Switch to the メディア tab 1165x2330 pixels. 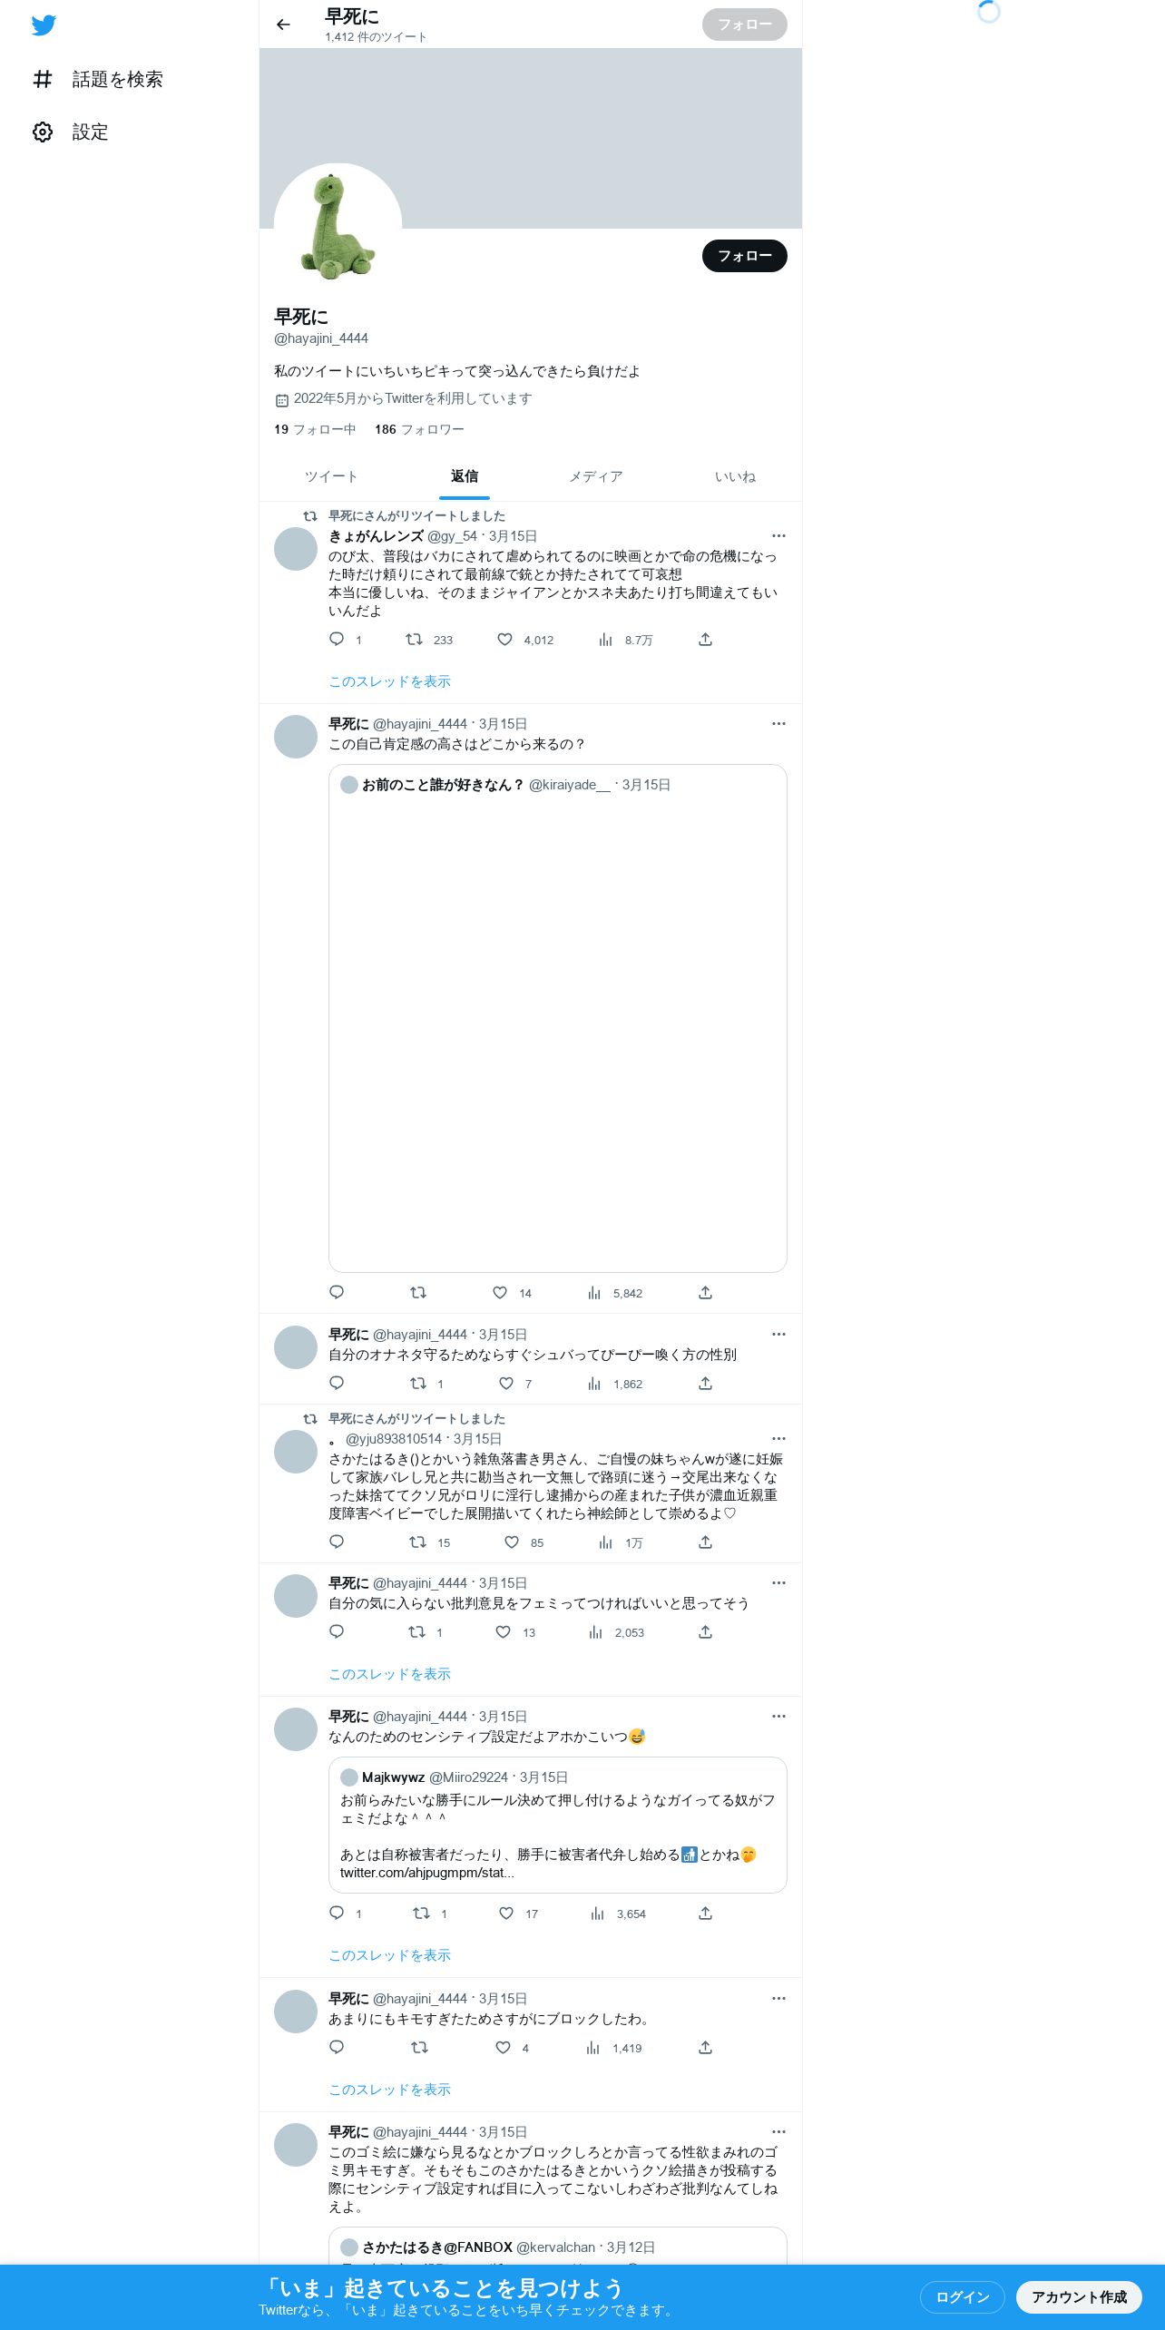click(596, 476)
